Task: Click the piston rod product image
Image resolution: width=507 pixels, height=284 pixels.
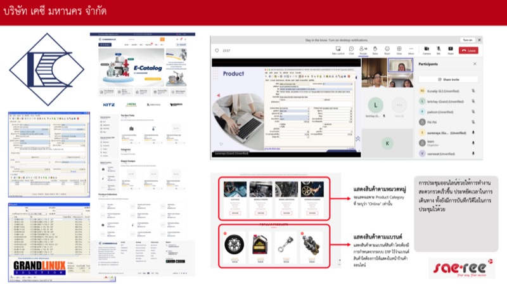Action: [x=286, y=245]
